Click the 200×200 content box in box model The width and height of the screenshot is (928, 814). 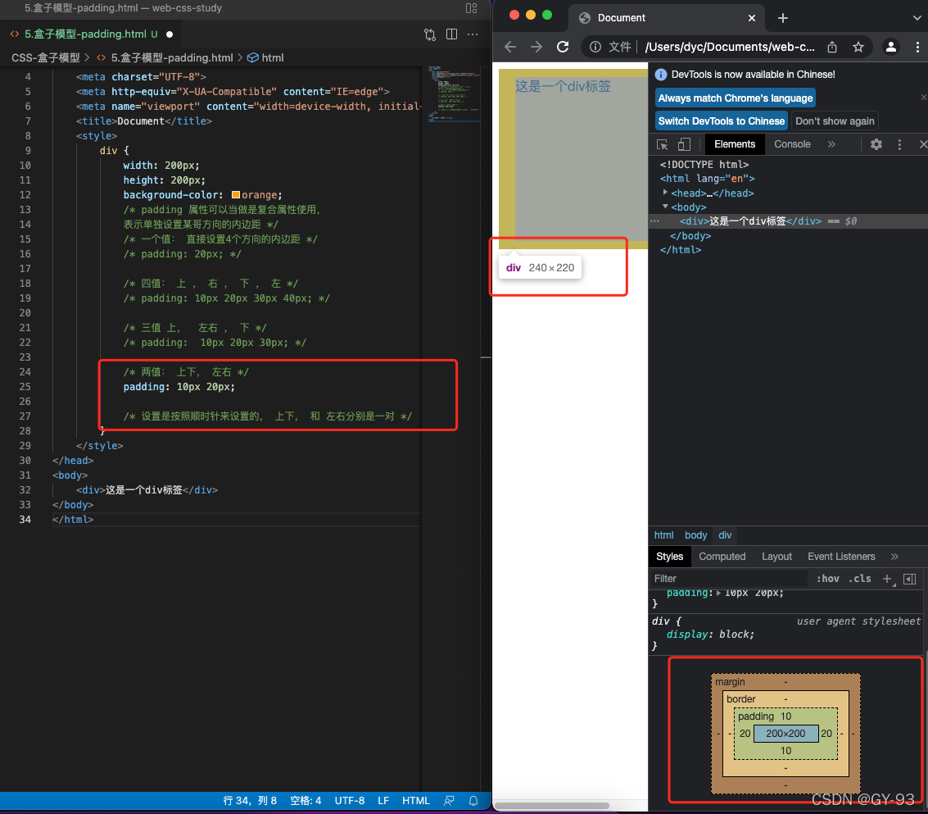[785, 734]
